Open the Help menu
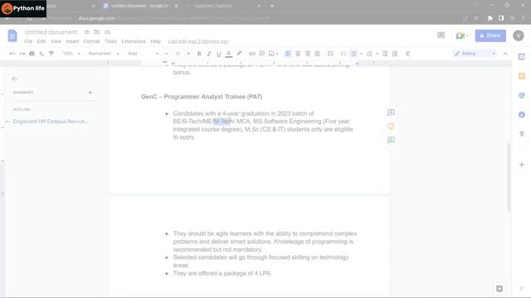 155,41
